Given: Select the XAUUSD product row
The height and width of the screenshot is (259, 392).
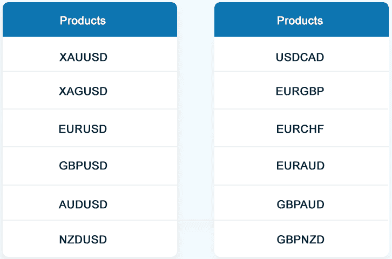Looking at the screenshot, I should point(83,57).
